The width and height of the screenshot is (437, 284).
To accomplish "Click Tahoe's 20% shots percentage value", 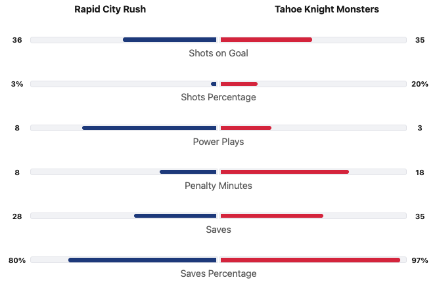I will (419, 84).
